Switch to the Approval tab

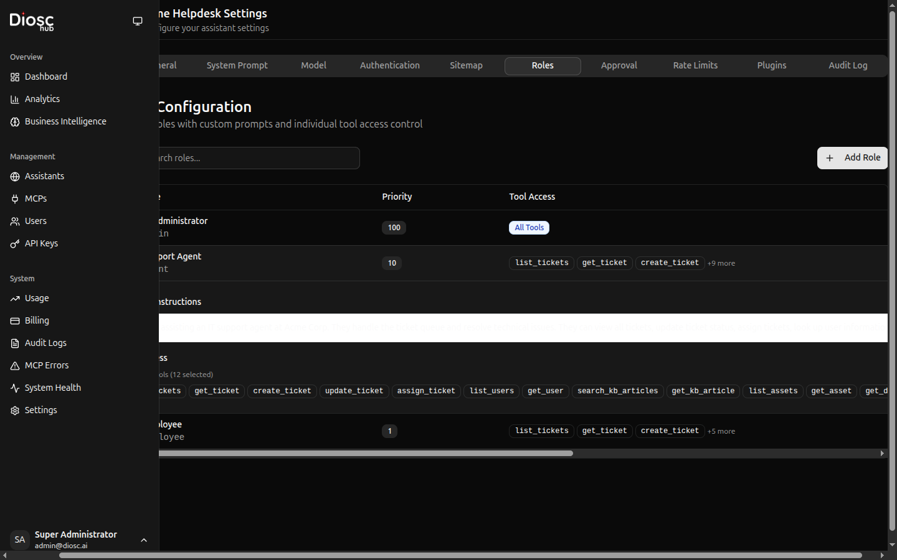point(619,65)
